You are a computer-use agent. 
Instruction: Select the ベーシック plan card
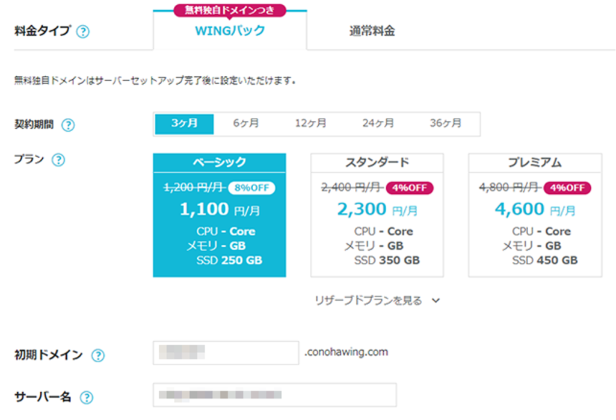(220, 215)
